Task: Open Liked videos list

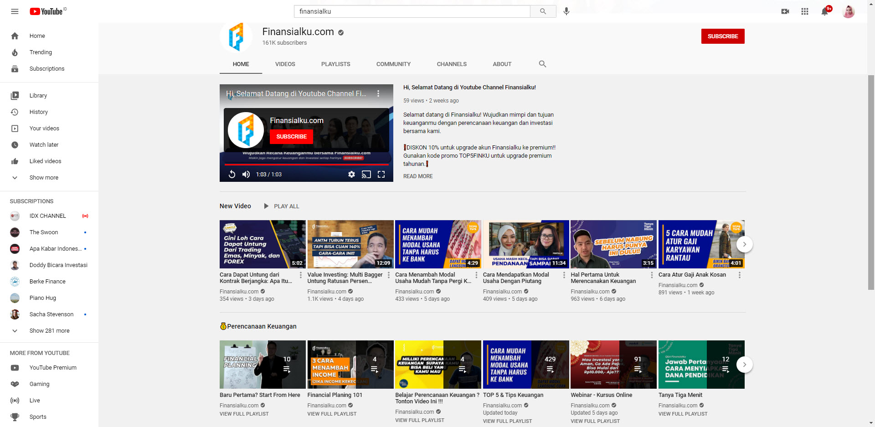Action: tap(49, 161)
